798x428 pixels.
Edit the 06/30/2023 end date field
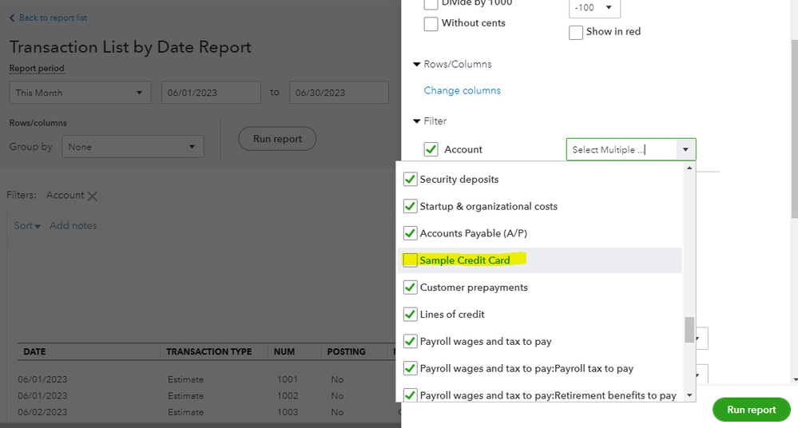tap(339, 93)
